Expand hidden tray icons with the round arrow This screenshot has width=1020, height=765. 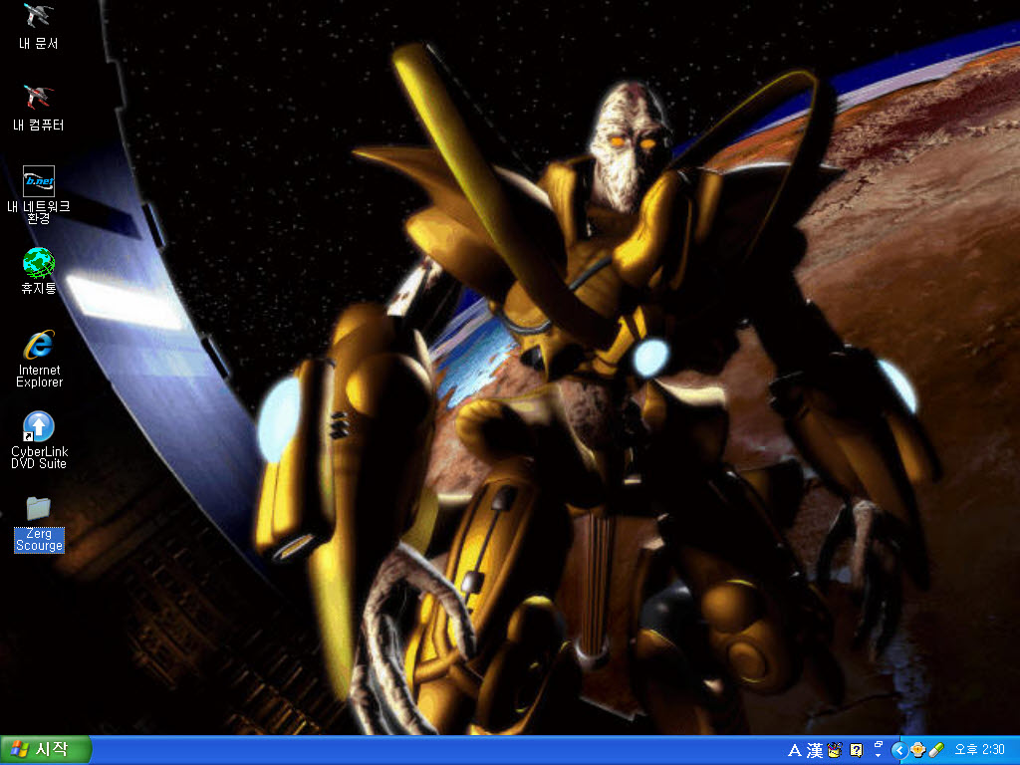(899, 751)
